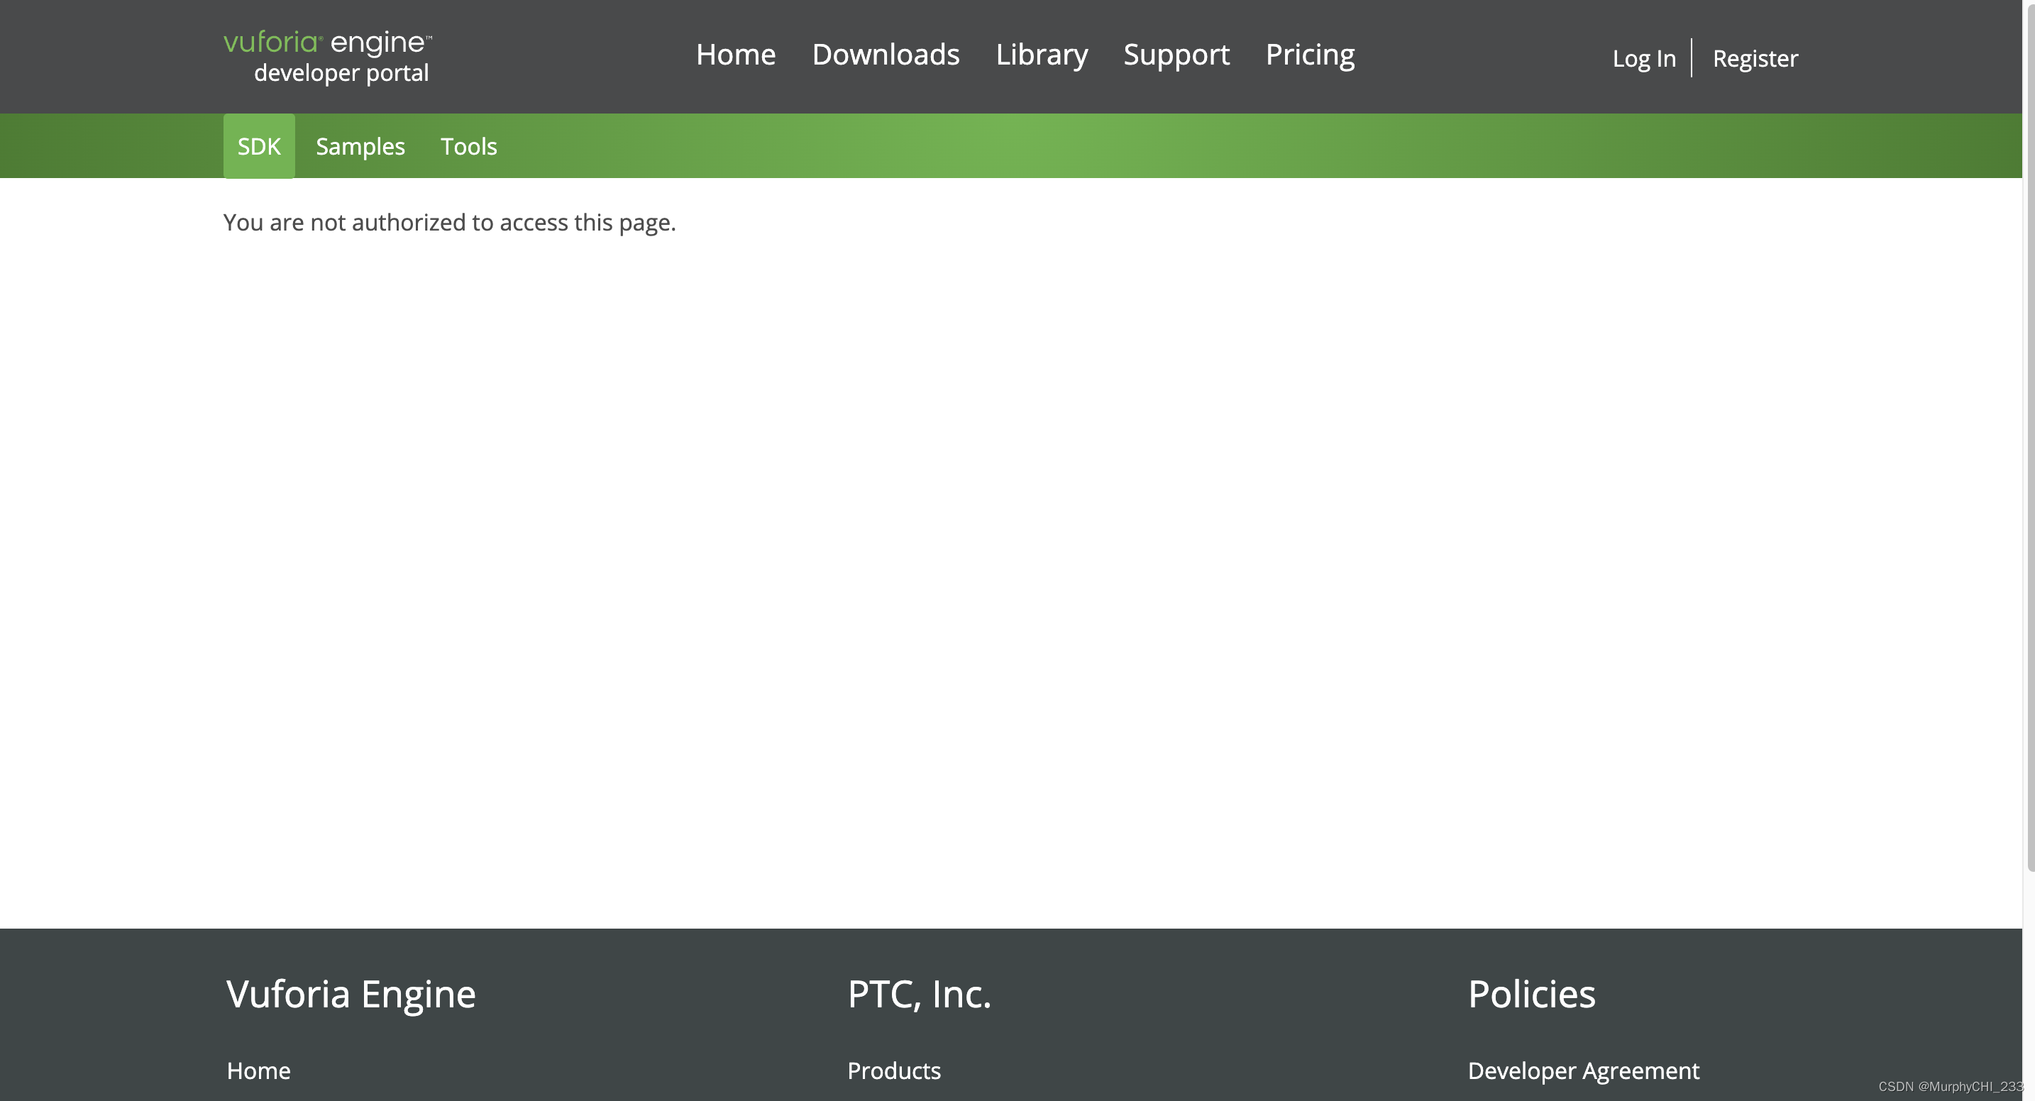The image size is (2035, 1101).
Task: Switch to the Samples tab
Action: tap(360, 145)
